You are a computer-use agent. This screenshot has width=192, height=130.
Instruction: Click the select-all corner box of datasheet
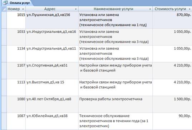point(4,9)
